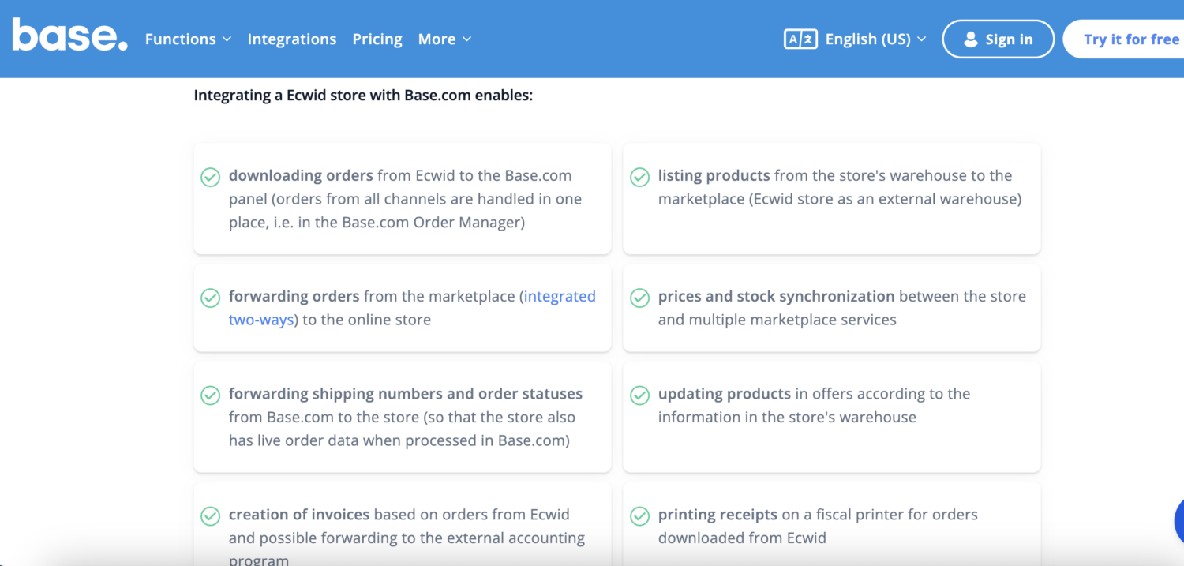Click the base. logo

click(69, 36)
